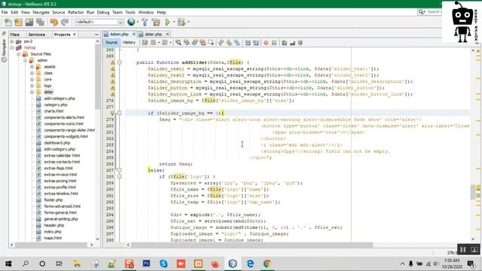This screenshot has height=271, width=482.
Task: Open Google Chrome from the taskbar
Action: point(267,263)
